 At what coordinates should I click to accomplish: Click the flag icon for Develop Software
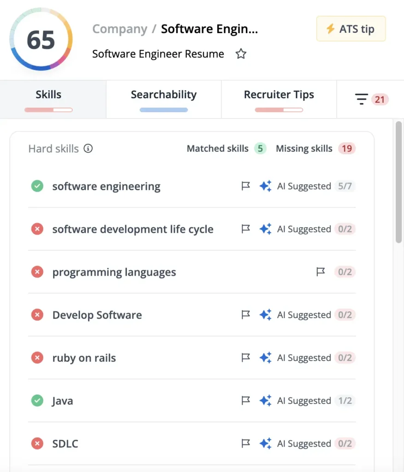[x=246, y=315]
